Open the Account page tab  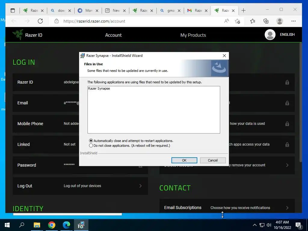pyautogui.click(x=113, y=35)
